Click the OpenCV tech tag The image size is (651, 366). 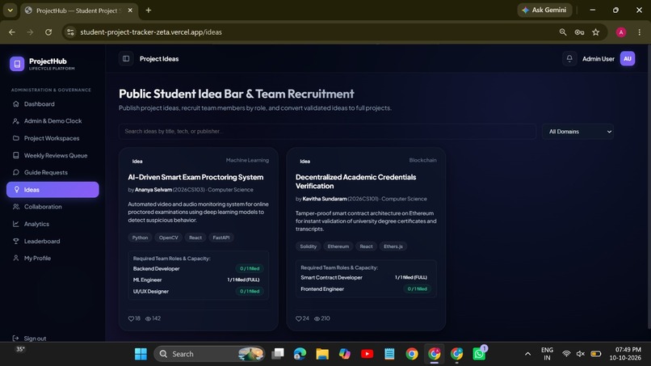168,238
